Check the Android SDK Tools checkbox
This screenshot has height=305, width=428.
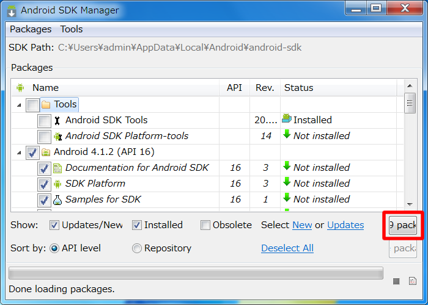(44, 121)
